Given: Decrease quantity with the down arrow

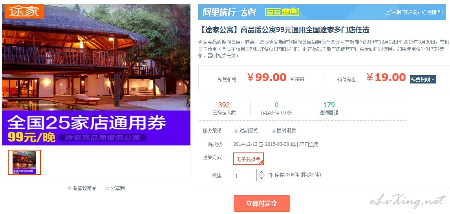Looking at the screenshot, I should (x=262, y=178).
